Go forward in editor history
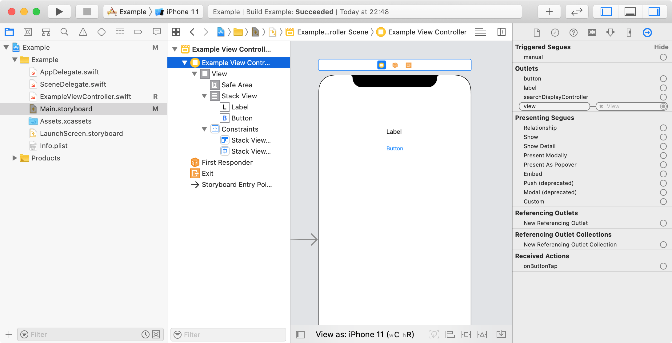672x343 pixels. coord(206,32)
